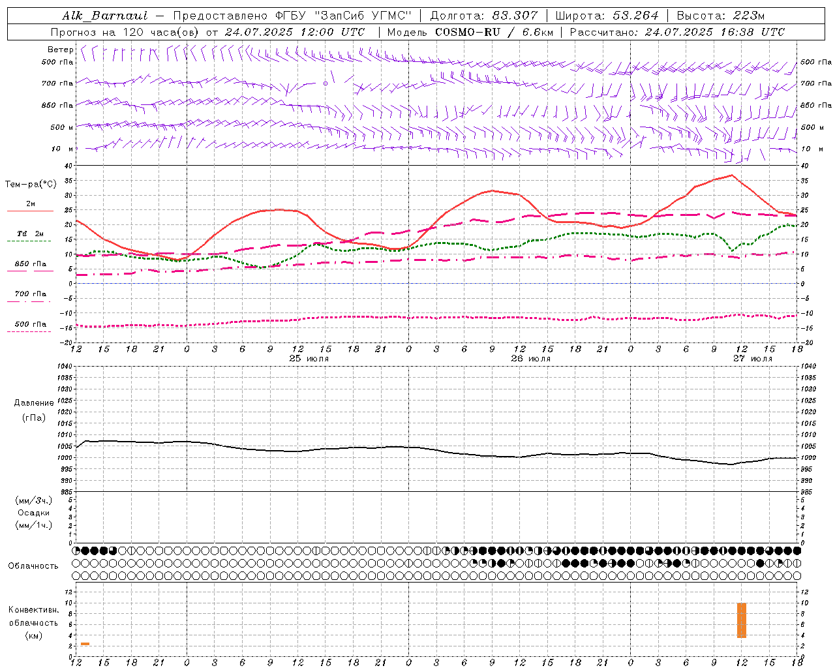The image size is (835, 668).
Task: Select the Долгота: 83.307 header field
Action: point(484,16)
